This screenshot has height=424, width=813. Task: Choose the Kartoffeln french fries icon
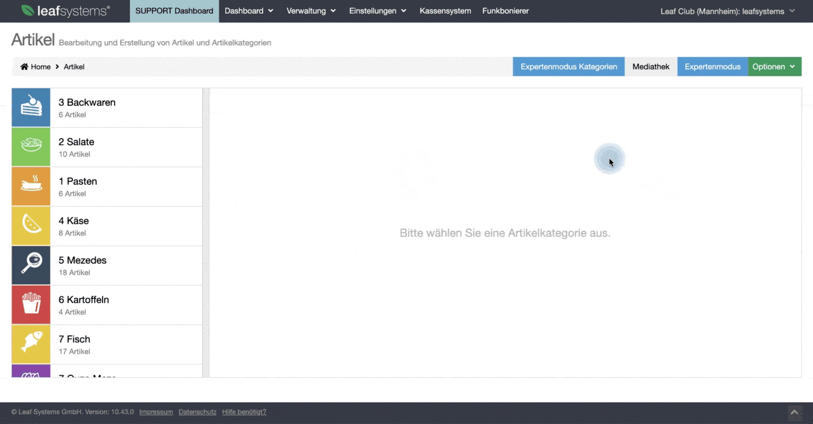[x=30, y=304]
